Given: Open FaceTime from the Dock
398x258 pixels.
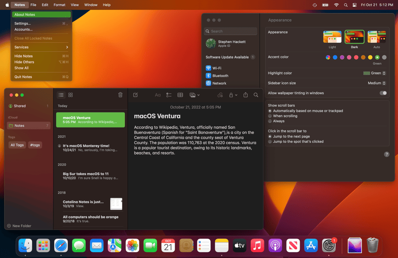Looking at the screenshot, I should point(150,245).
